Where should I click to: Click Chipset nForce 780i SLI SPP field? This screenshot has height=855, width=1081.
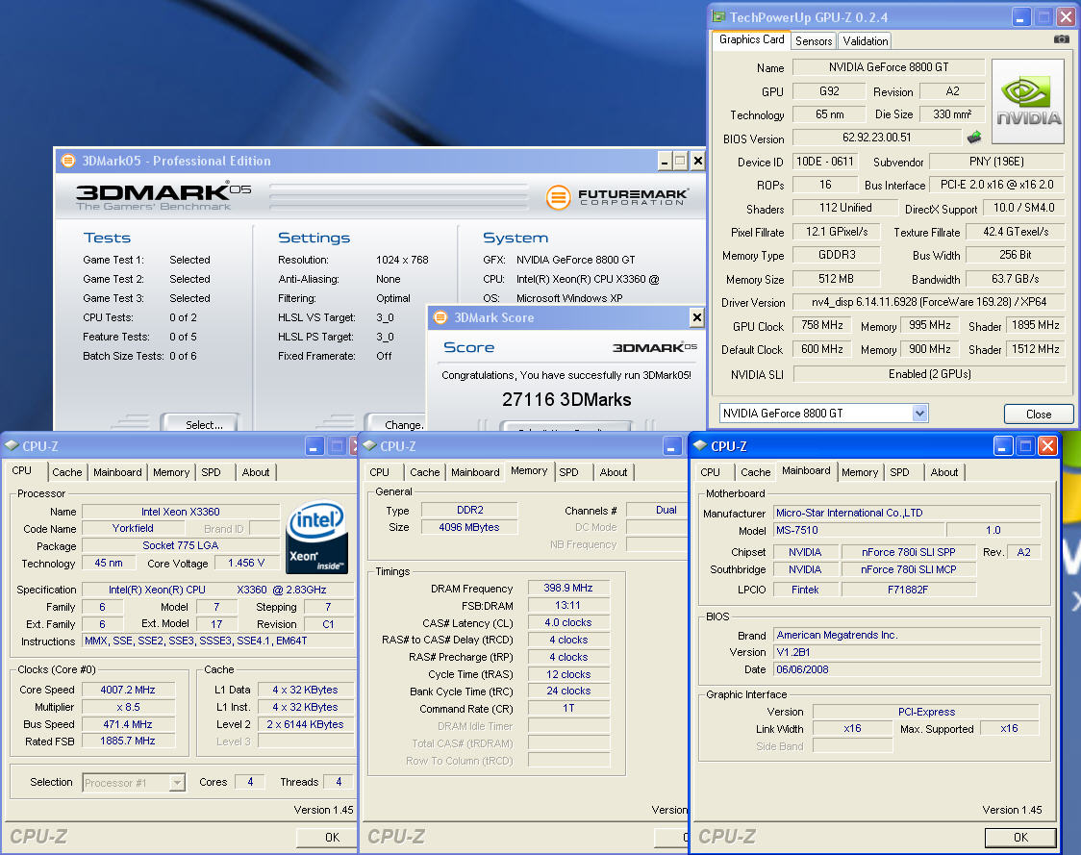click(x=908, y=552)
